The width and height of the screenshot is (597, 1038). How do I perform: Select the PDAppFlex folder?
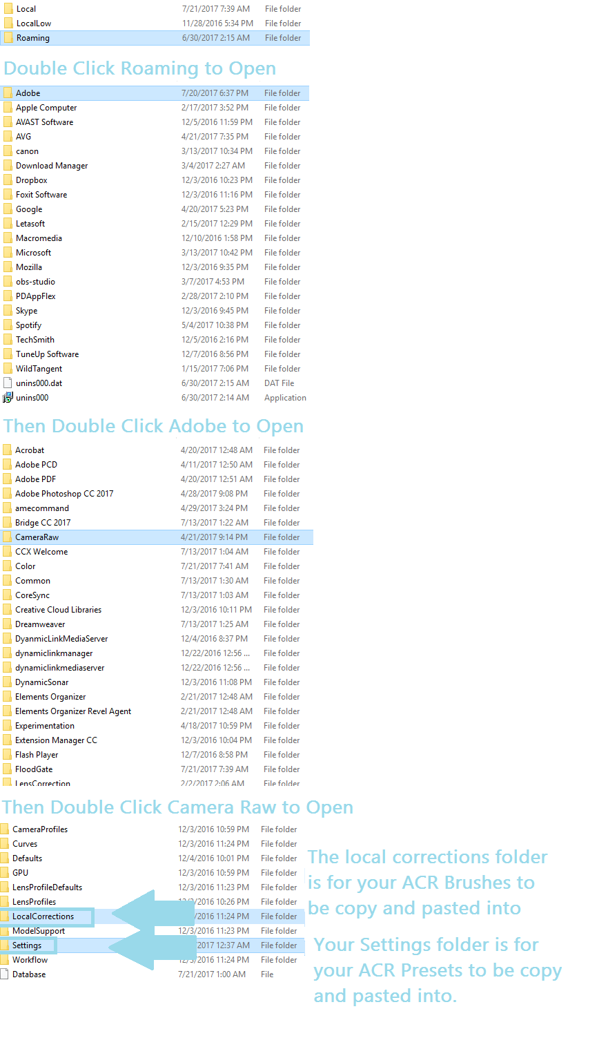tap(36, 296)
